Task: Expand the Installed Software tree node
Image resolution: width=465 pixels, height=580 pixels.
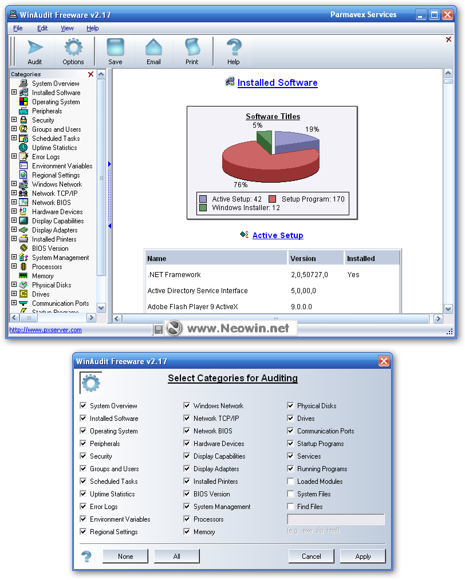Action: click(14, 92)
